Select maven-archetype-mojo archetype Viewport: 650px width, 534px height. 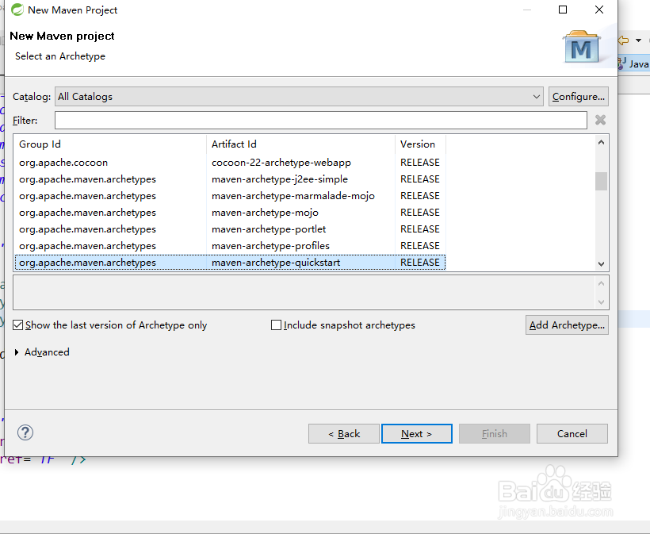(x=230, y=213)
